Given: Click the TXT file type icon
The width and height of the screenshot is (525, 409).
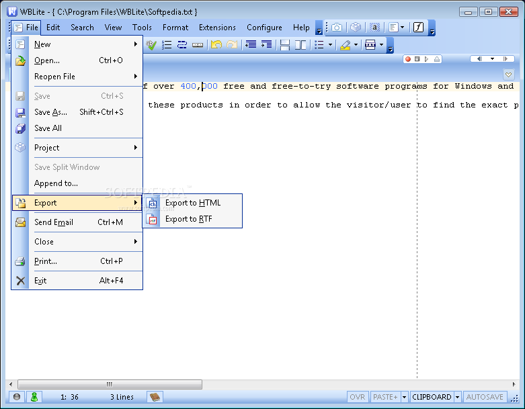Looking at the screenshot, I should pyautogui.click(x=370, y=45).
